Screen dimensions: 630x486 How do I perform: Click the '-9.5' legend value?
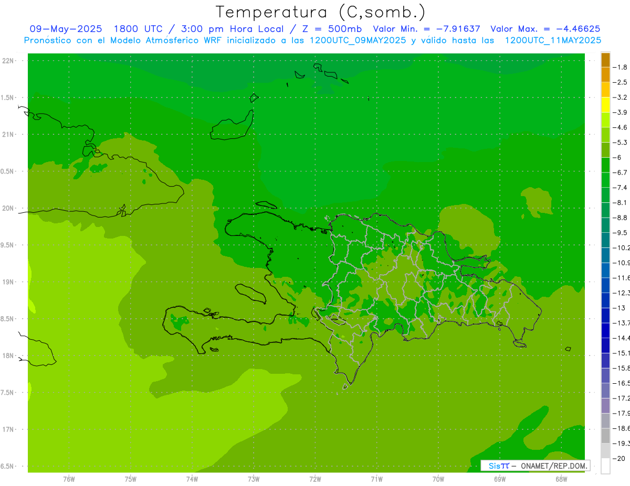(620, 233)
